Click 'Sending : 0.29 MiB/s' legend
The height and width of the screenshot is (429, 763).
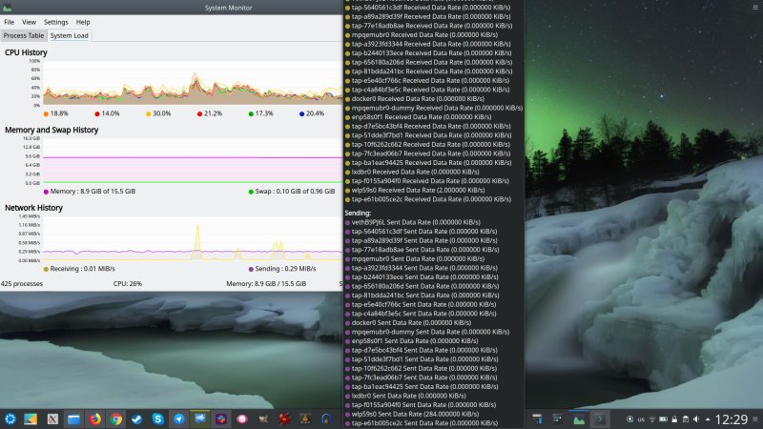[282, 269]
